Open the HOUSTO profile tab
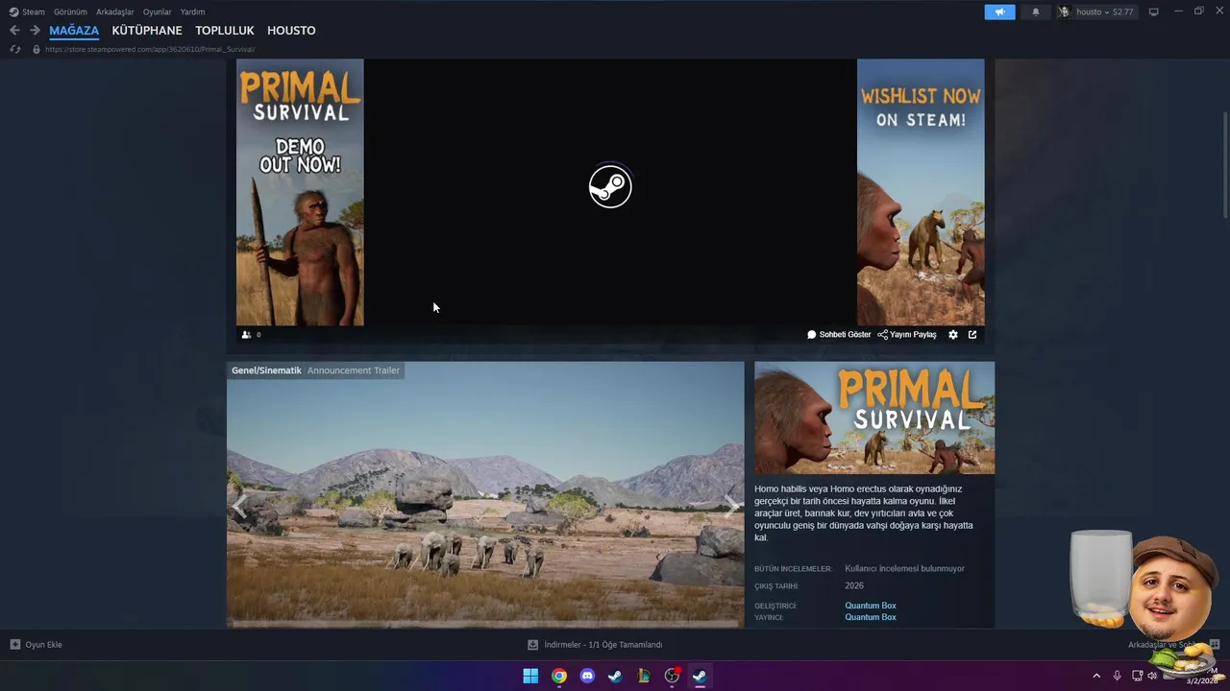 [x=291, y=31]
